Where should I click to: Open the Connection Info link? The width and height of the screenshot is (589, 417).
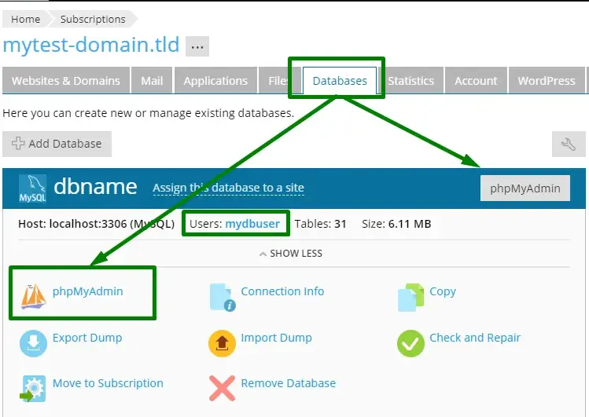pyautogui.click(x=282, y=291)
